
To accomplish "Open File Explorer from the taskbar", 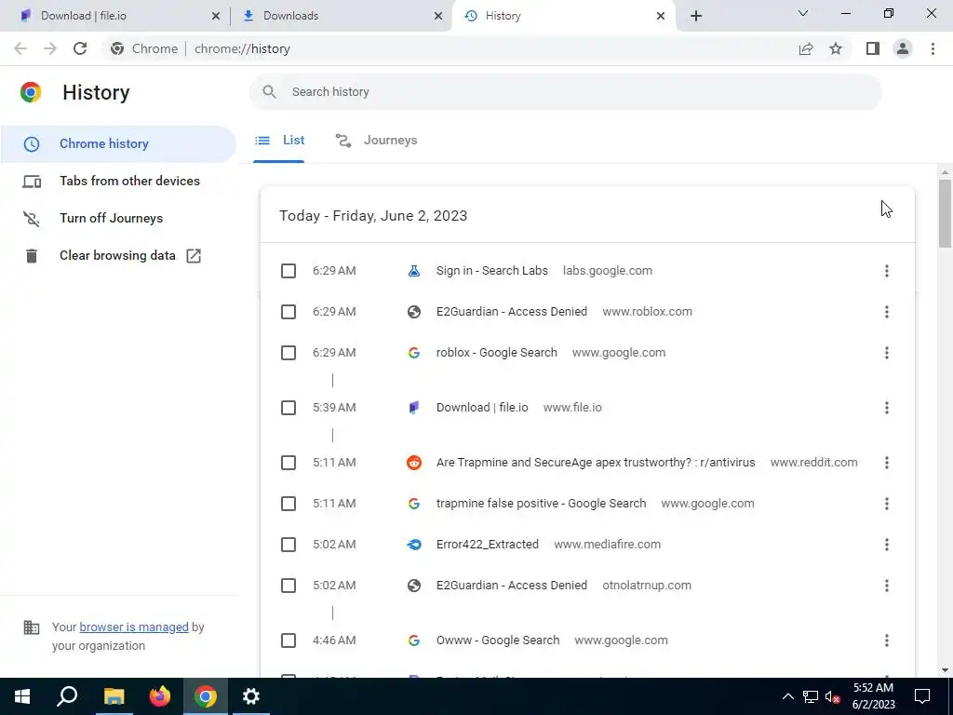I will (x=114, y=696).
